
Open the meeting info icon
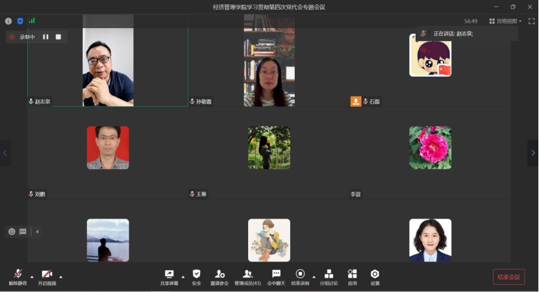pos(8,21)
